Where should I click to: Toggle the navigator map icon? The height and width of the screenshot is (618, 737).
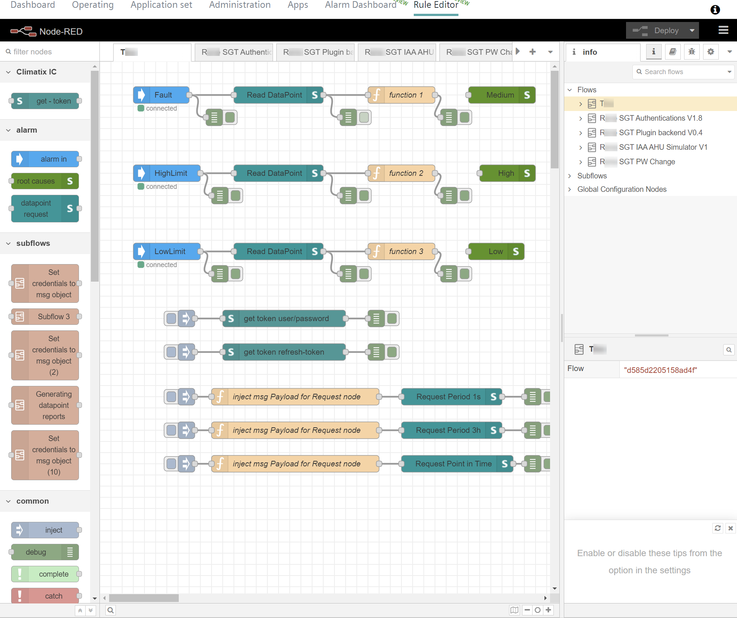(514, 610)
